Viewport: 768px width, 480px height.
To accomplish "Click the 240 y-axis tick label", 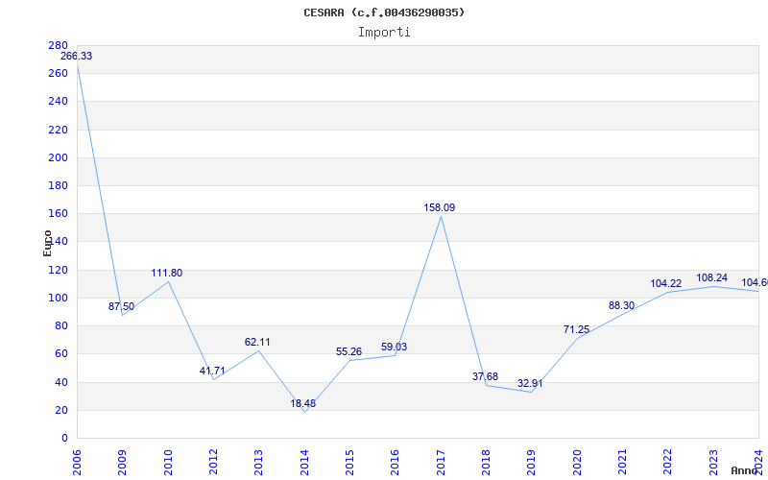I will 59,102.
